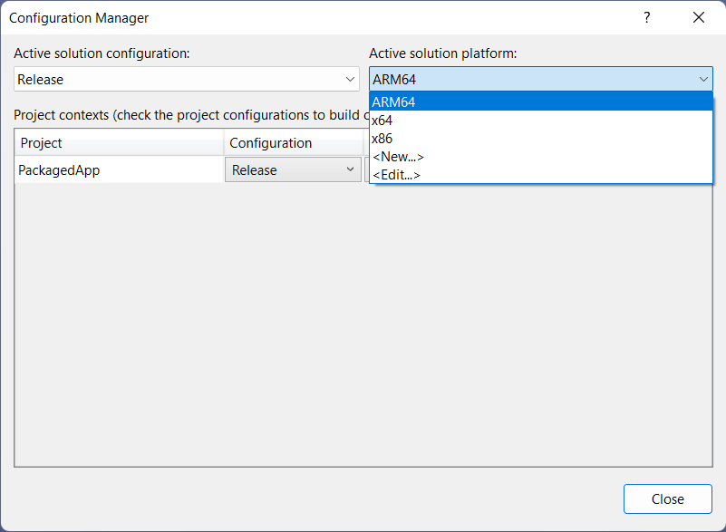Open the help question mark icon

tap(646, 17)
